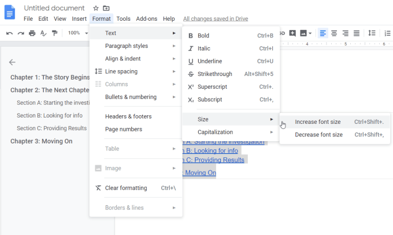
Task: Open the Add-ons menu
Action: click(147, 19)
